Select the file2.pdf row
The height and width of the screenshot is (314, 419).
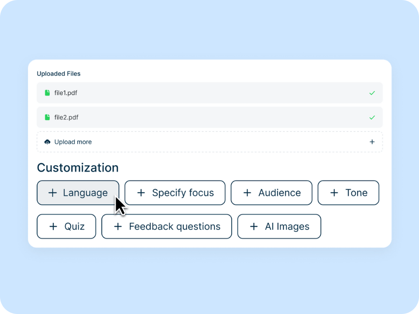pos(209,117)
